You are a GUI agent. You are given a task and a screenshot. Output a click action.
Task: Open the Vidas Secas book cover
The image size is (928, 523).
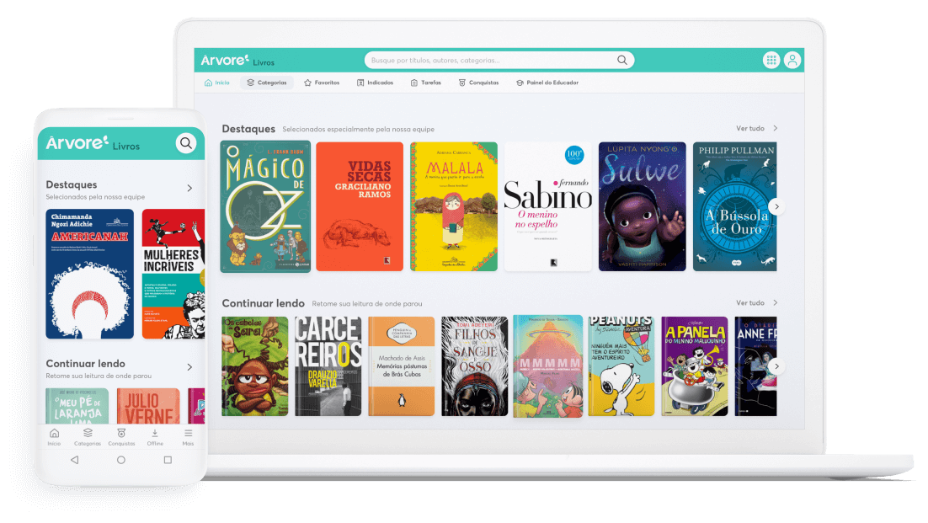click(360, 206)
